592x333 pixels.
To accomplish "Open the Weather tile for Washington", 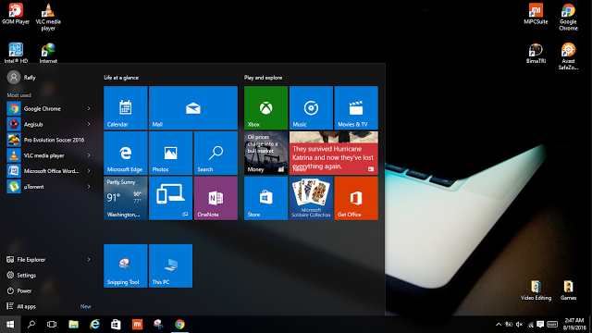I will point(126,198).
